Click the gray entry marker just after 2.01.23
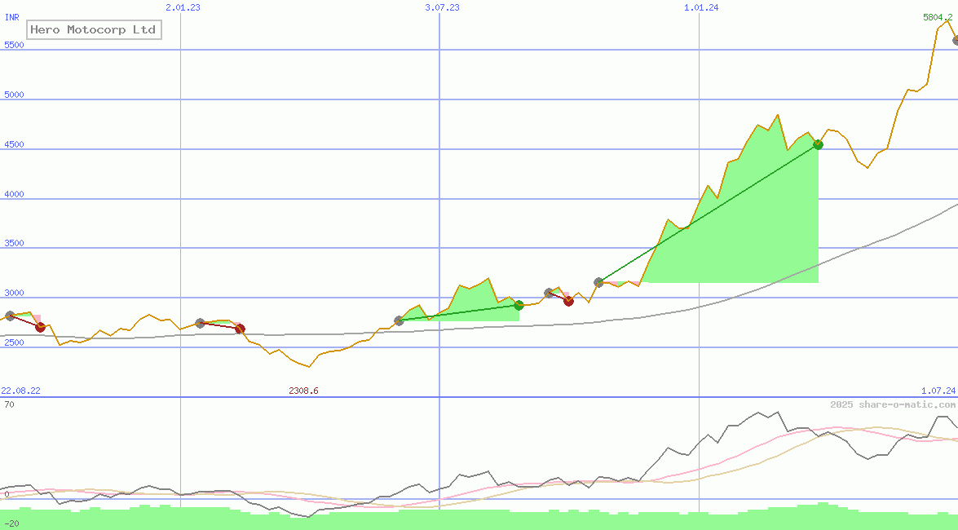958x530 pixels. pyautogui.click(x=200, y=323)
